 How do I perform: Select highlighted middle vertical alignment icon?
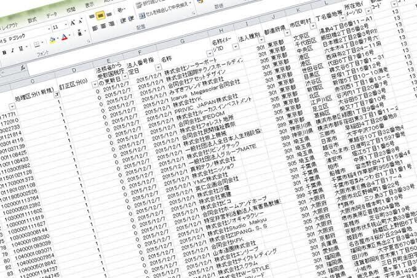100,16
